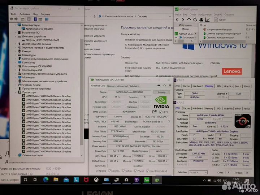Click the Напряжение батареи row in AIDA64
Screen dimensions: 260x195
219,29
